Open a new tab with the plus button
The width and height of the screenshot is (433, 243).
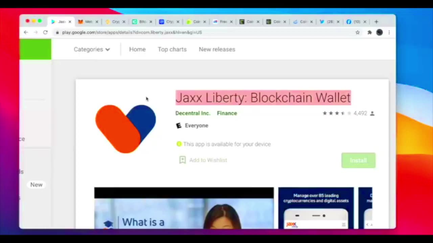click(x=376, y=22)
